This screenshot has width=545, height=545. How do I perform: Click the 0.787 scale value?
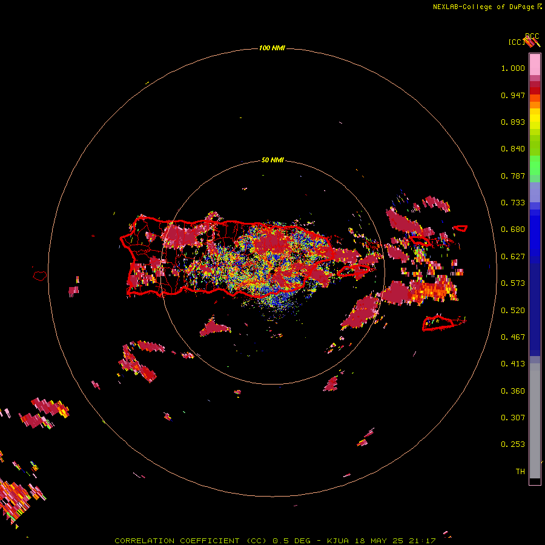tap(513, 176)
